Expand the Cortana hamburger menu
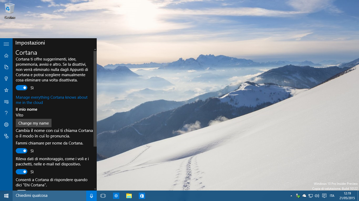359x201 pixels. 6,44
